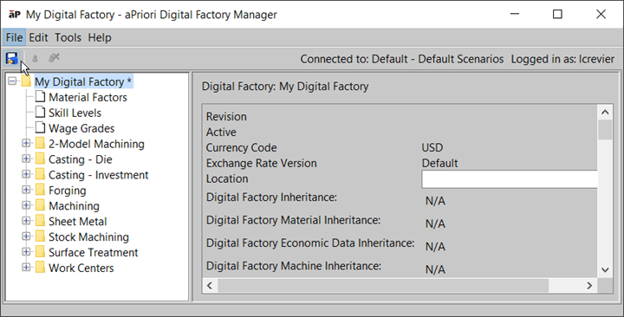Click the Sheet Metal folder icon
This screenshot has height=317, width=624.
click(x=40, y=221)
